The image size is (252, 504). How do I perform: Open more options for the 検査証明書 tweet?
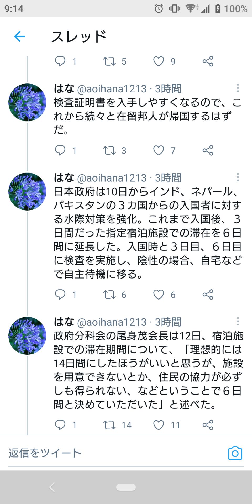coord(238,88)
